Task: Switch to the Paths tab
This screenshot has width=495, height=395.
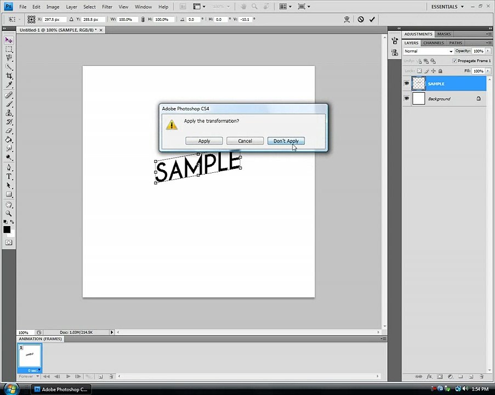Action: (x=456, y=43)
